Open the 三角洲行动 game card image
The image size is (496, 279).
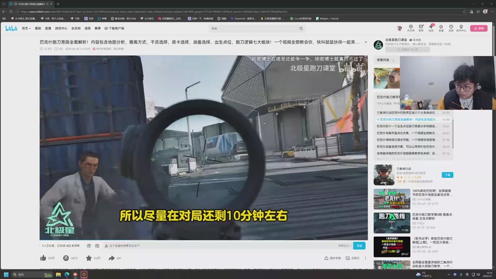[384, 175]
